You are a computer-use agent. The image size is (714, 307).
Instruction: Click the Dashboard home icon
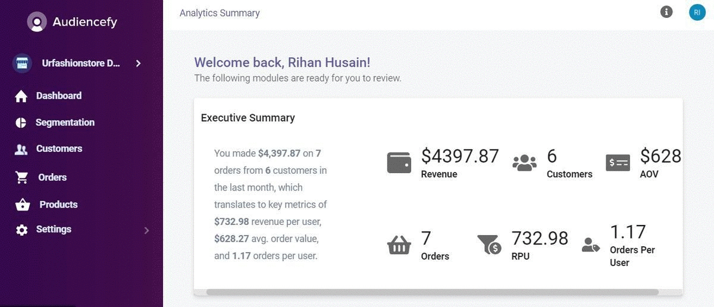tap(21, 96)
